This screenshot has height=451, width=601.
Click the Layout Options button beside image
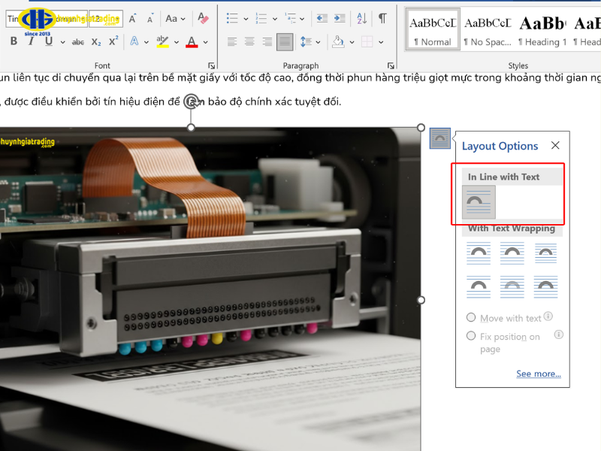(x=440, y=138)
